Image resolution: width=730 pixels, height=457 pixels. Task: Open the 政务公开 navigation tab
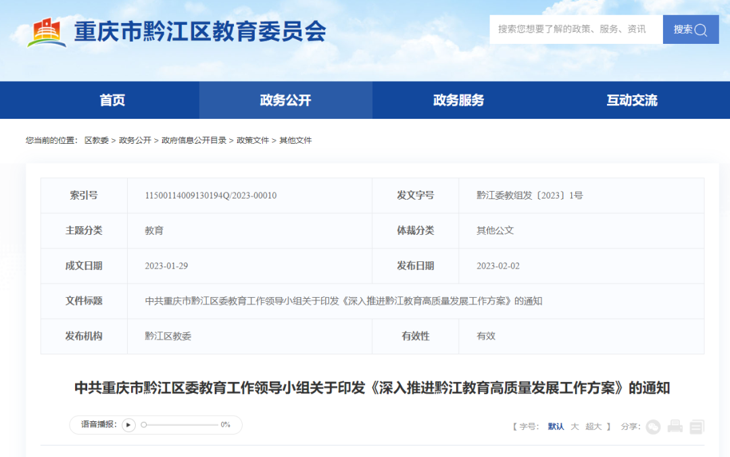tap(285, 100)
